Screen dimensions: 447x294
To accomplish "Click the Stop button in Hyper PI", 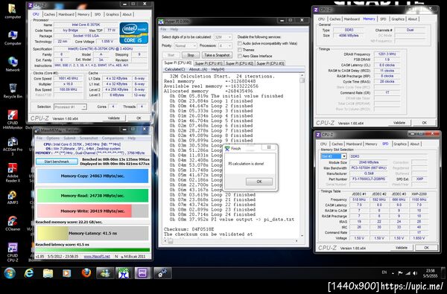I will (x=191, y=55).
